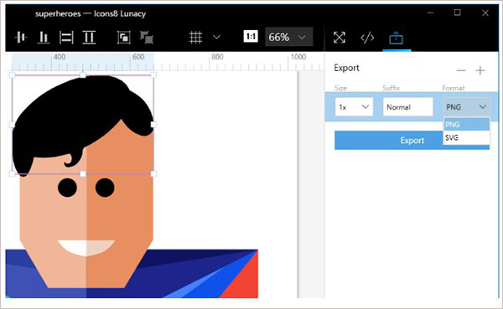This screenshot has height=309, width=503.
Task: Click the Normal suffix field
Action: pos(407,106)
